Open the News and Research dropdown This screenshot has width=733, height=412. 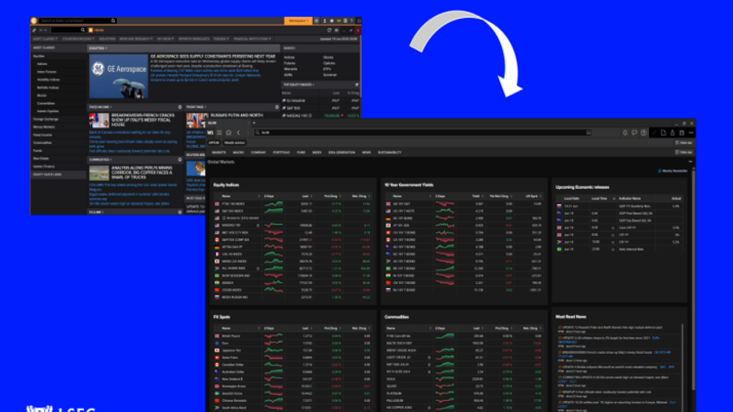(136, 39)
